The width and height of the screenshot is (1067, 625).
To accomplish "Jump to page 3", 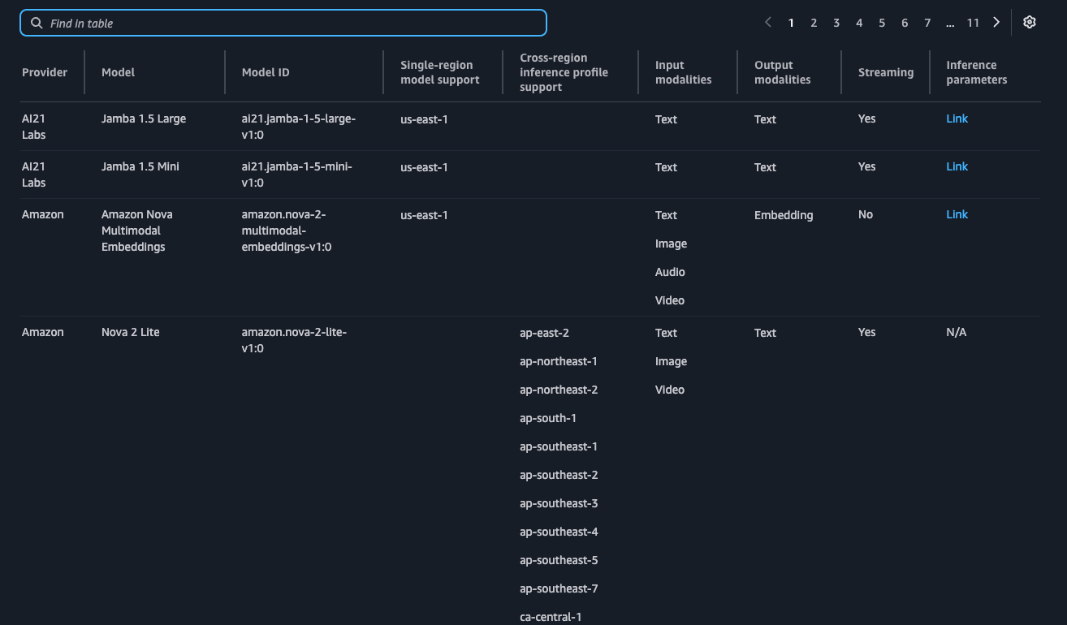I will pyautogui.click(x=836, y=24).
